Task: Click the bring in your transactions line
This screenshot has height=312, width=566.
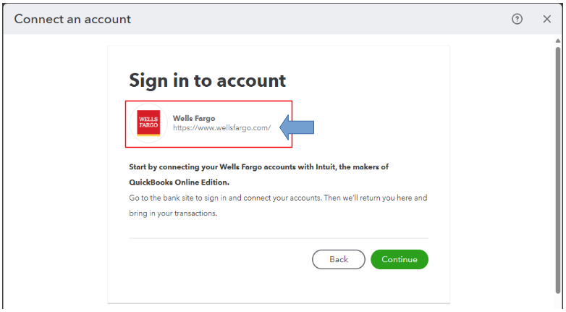Action: (x=173, y=214)
